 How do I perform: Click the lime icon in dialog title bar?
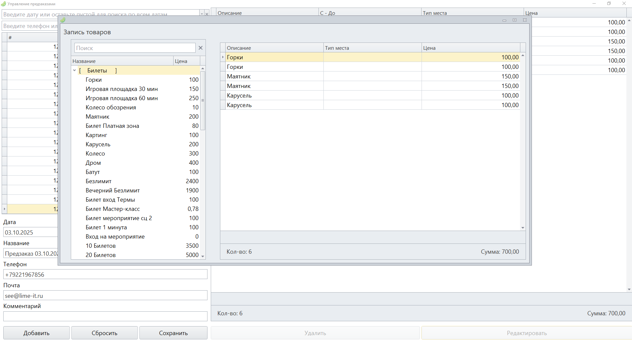[x=63, y=20]
